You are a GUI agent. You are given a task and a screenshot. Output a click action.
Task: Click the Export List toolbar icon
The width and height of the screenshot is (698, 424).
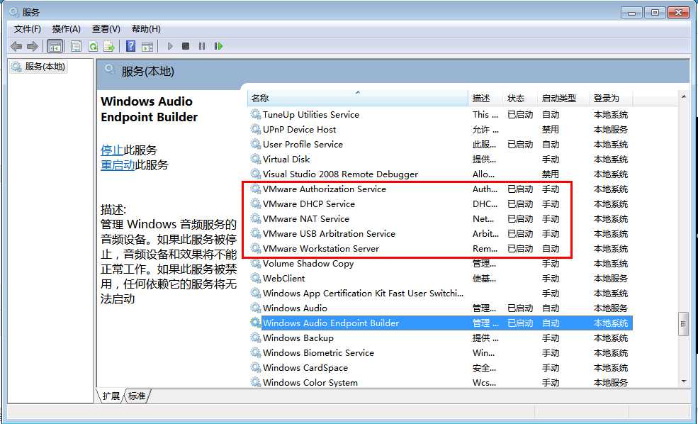pyautogui.click(x=109, y=46)
